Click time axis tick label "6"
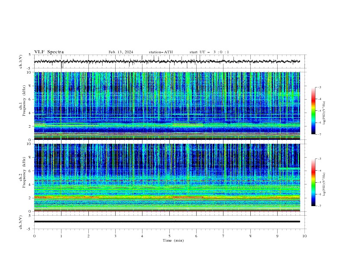The height and width of the screenshot is (265, 343). (196, 236)
